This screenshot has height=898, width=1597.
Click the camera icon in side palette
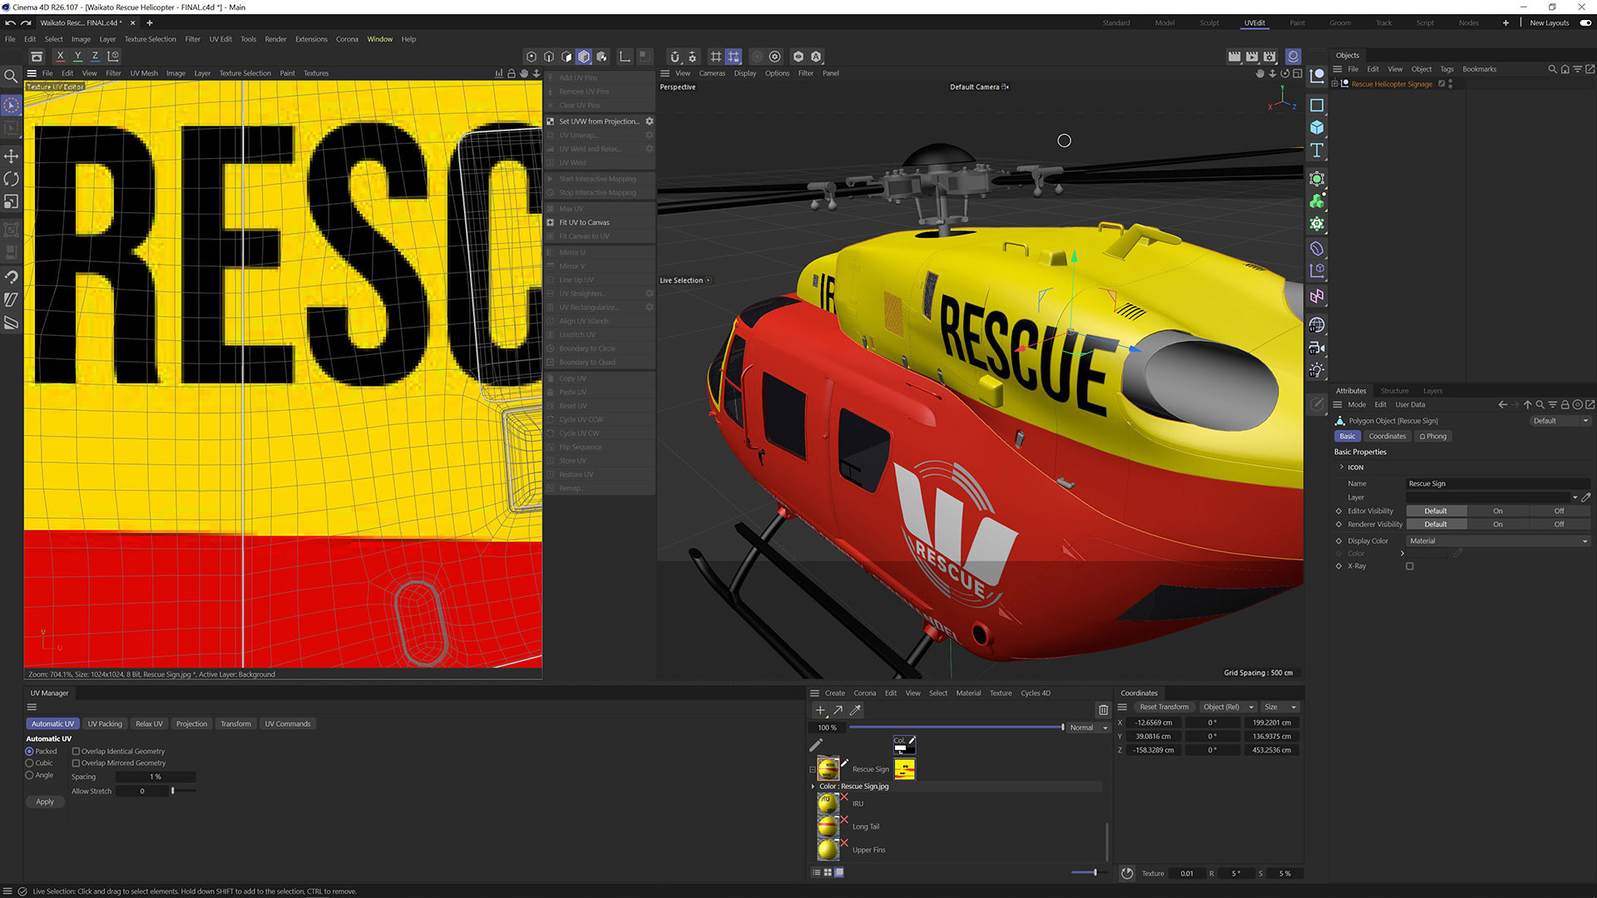pyautogui.click(x=1317, y=348)
